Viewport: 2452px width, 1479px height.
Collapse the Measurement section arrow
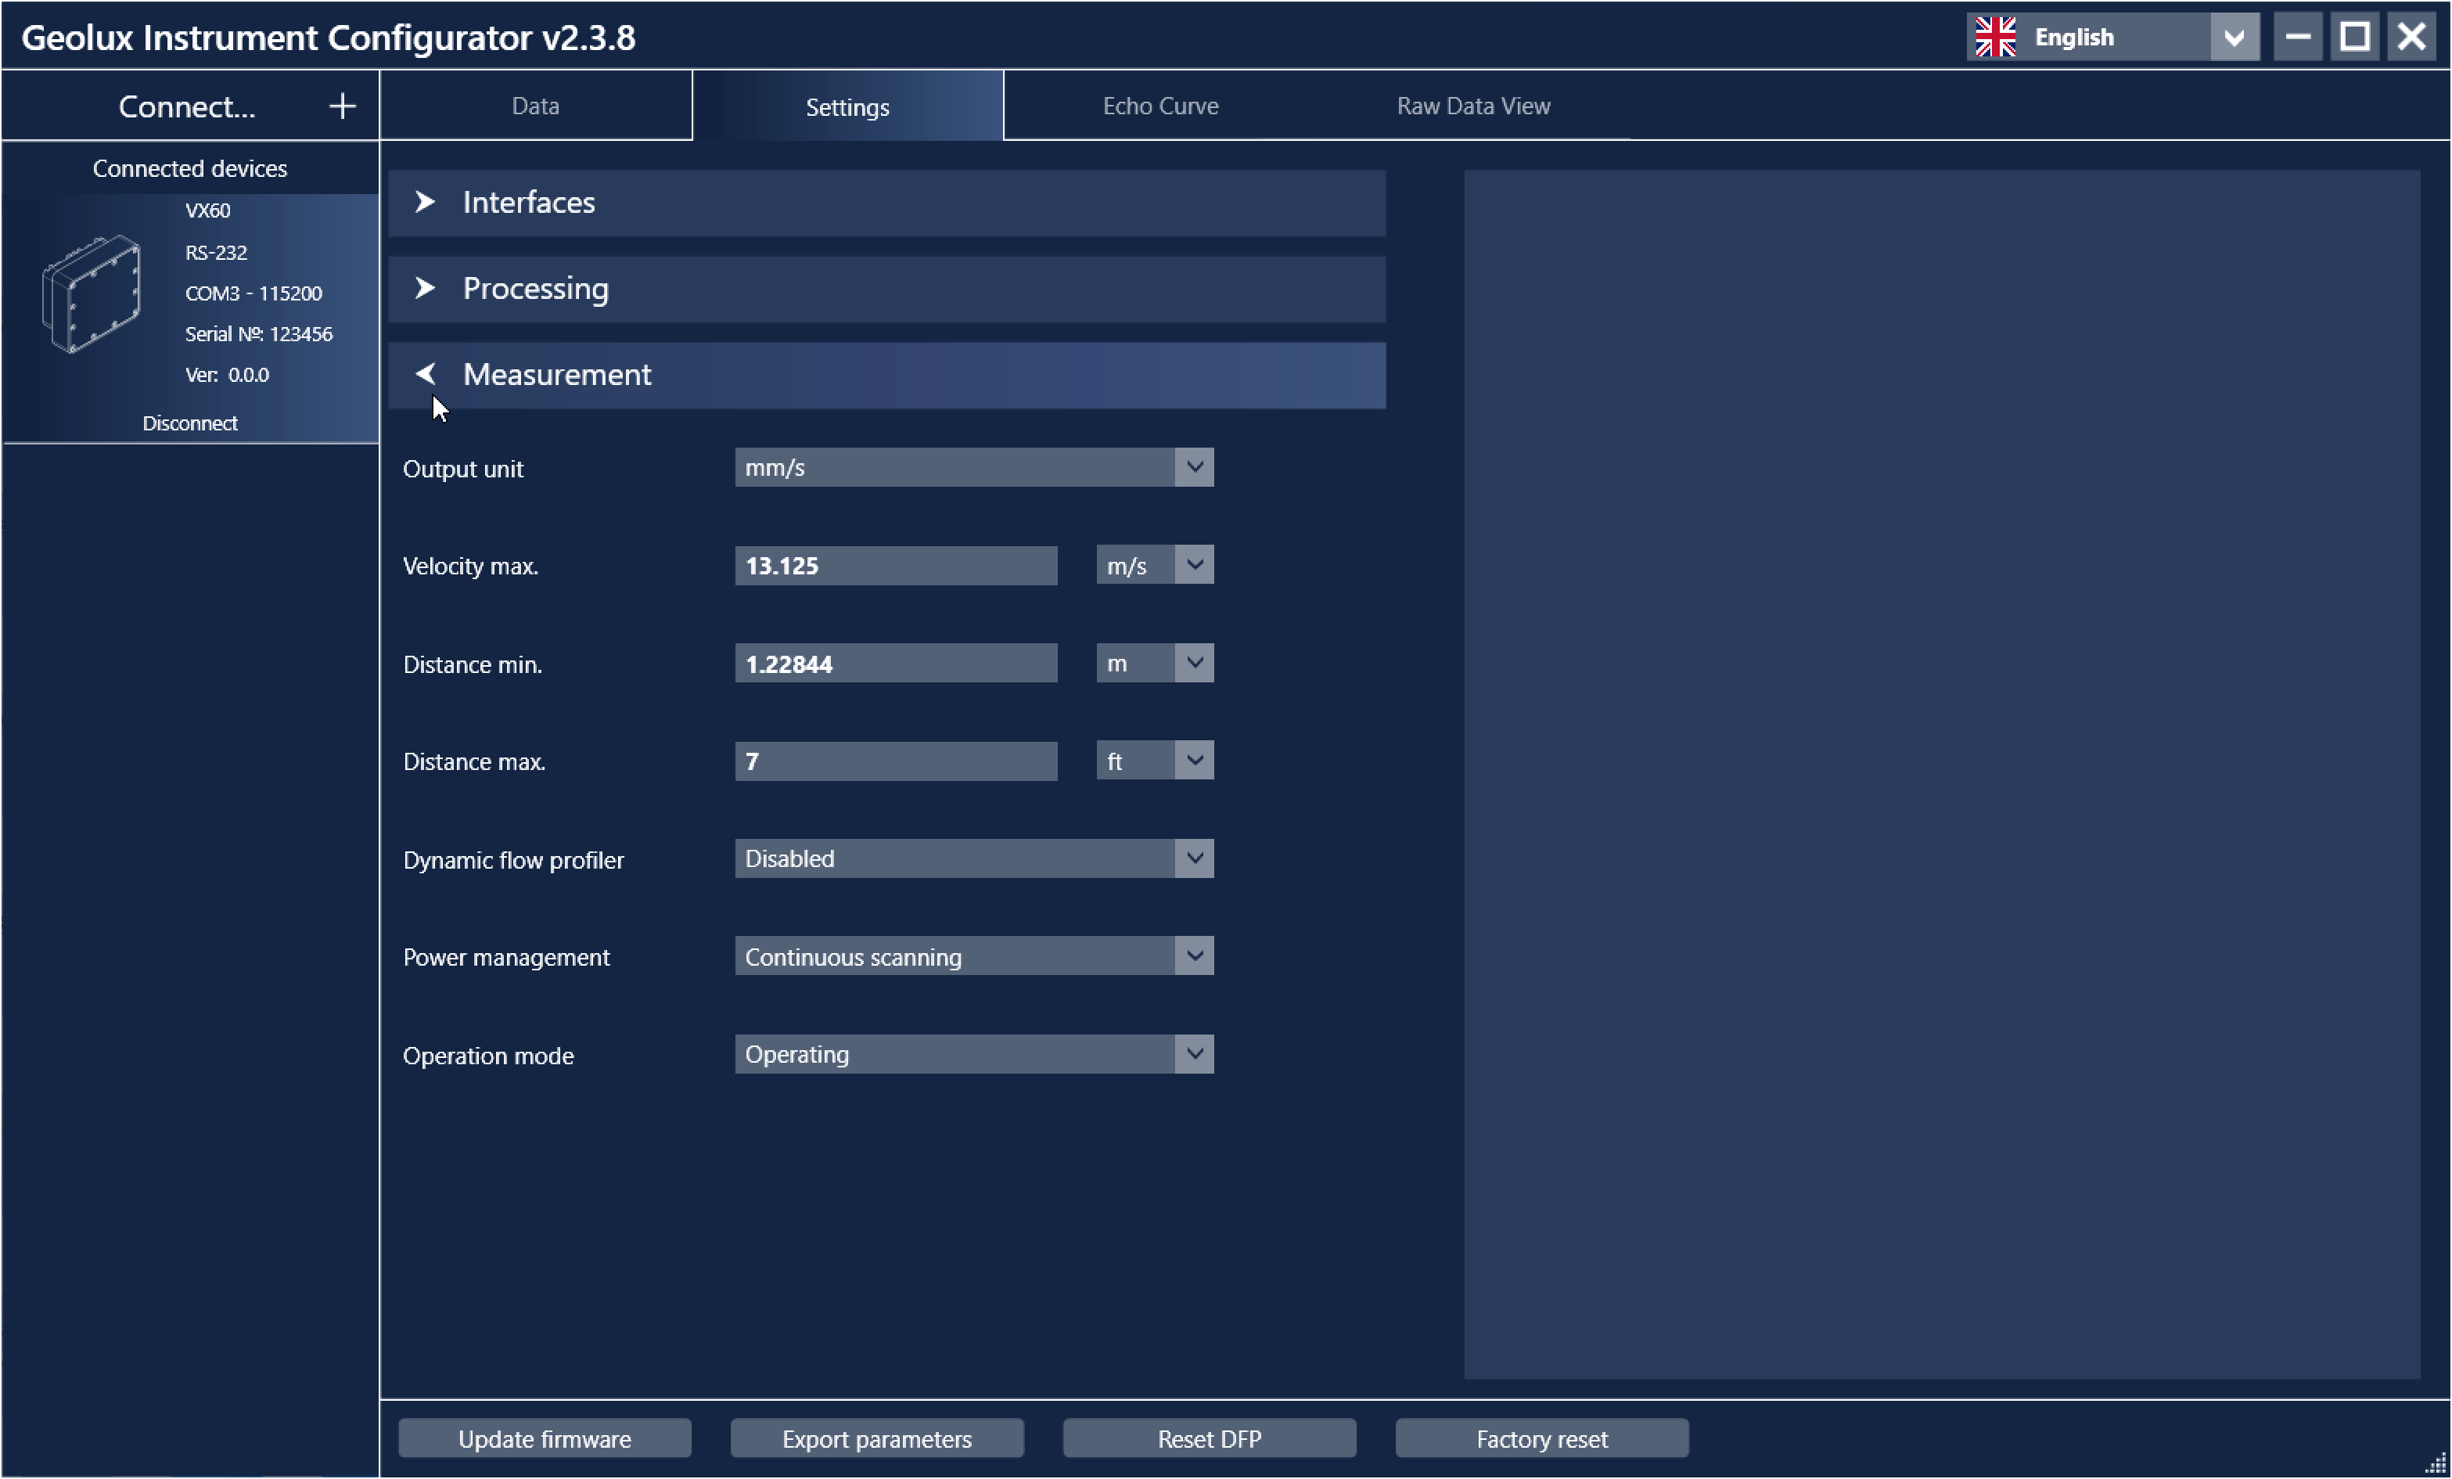(x=425, y=374)
